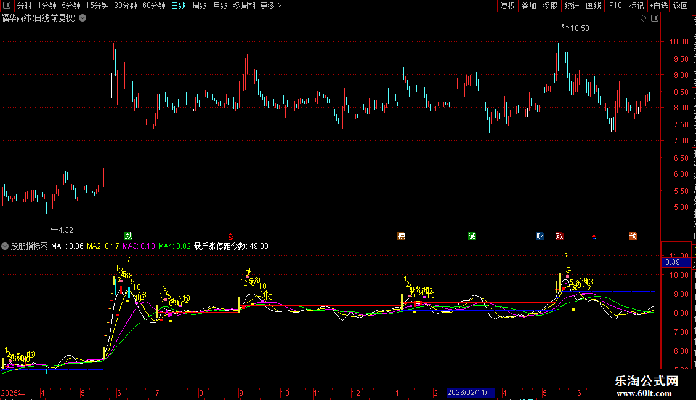This screenshot has height=400, width=696.
Task: Select the 日线 daily chart tab
Action: pyautogui.click(x=179, y=6)
